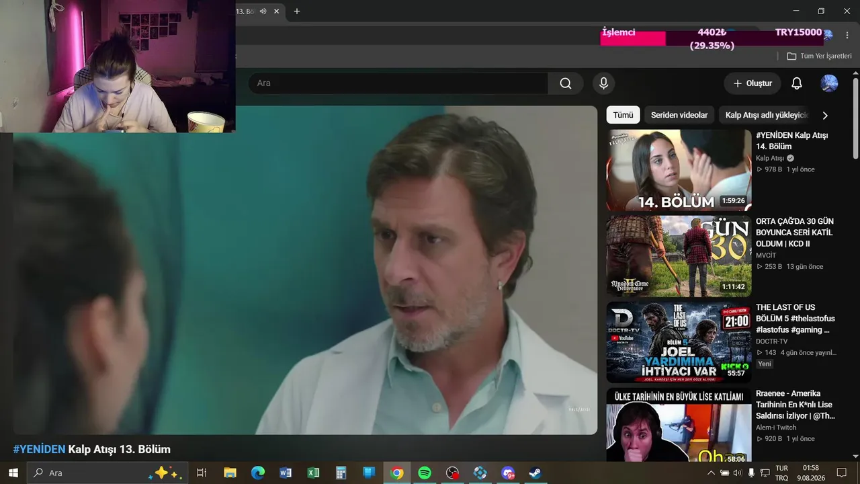Visit the MVCİT channel name
Image resolution: width=860 pixels, height=484 pixels.
click(766, 255)
